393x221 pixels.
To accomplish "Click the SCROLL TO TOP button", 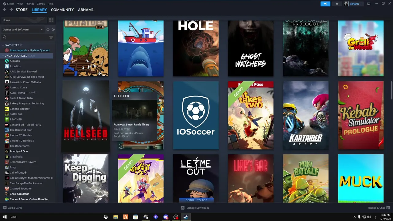I will click(x=196, y=200).
